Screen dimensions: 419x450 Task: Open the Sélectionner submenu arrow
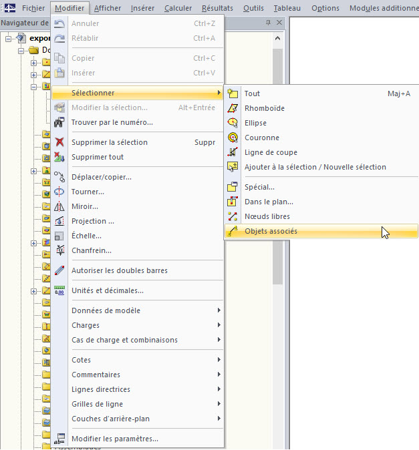click(219, 93)
